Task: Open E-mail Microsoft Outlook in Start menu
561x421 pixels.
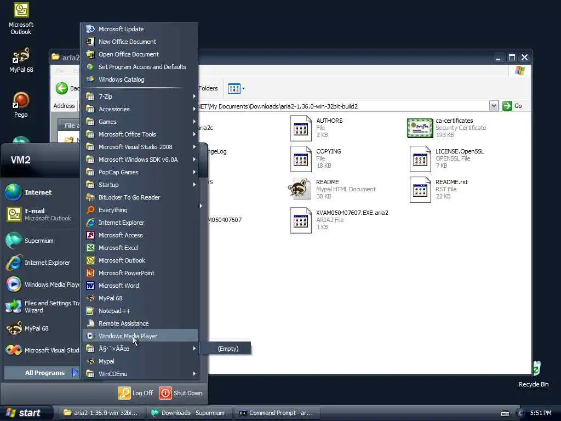Action: (41, 214)
